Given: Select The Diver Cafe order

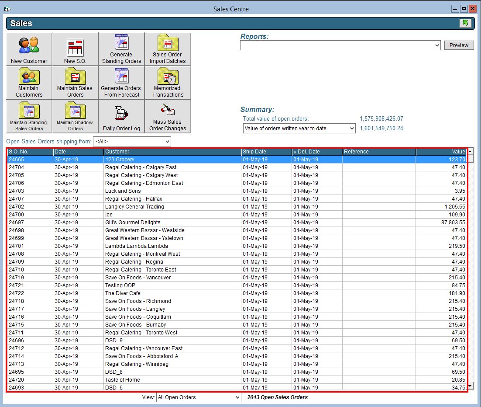Looking at the screenshot, I should tap(237, 293).
